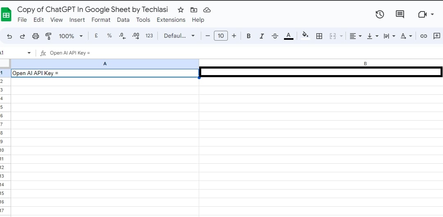443x217 pixels.
Task: Open the comments history icon
Action: tap(400, 14)
